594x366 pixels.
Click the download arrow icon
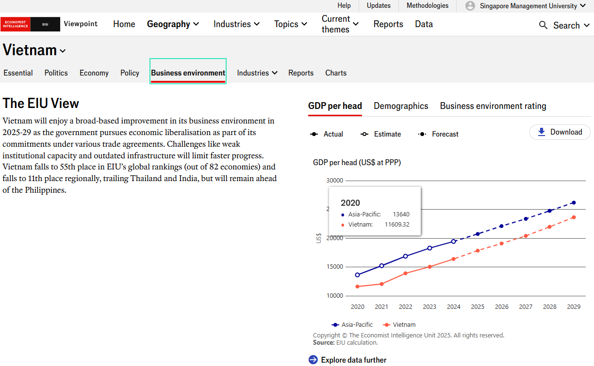(x=542, y=132)
